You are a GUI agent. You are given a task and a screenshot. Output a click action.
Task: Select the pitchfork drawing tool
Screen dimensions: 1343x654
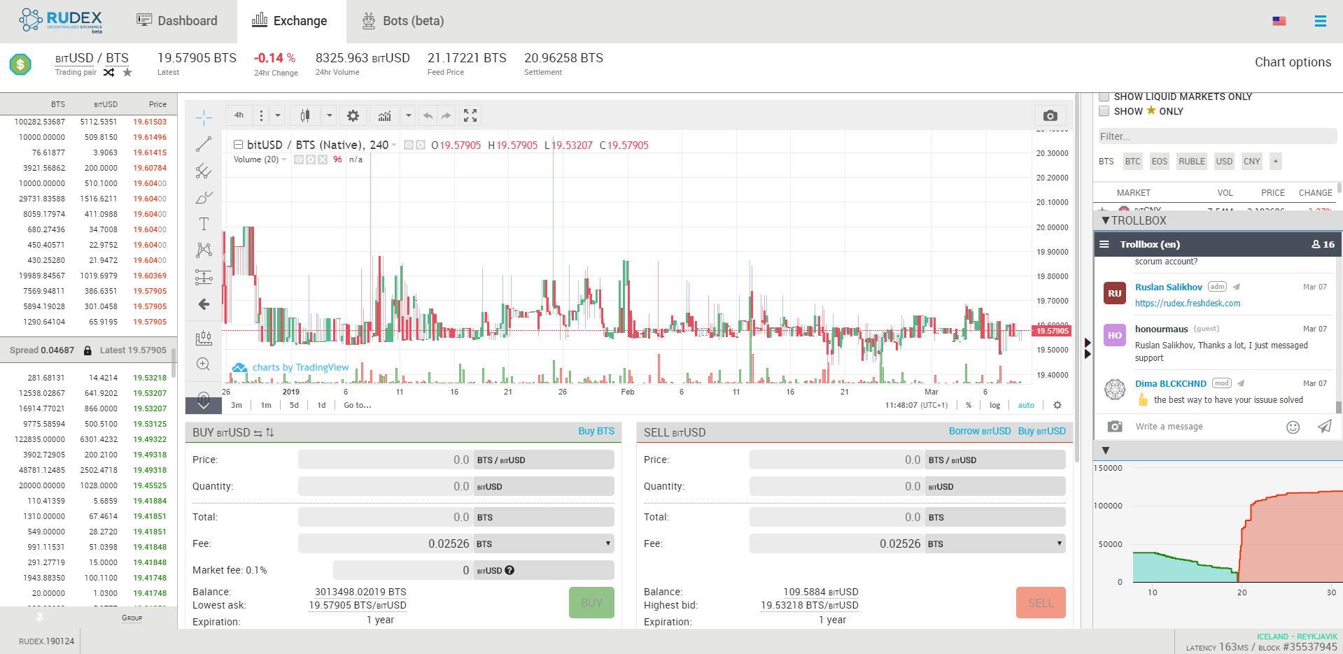pyautogui.click(x=204, y=171)
